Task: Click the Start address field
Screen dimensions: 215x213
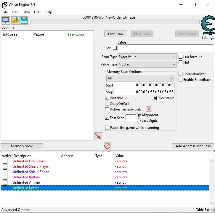Action: (145, 85)
